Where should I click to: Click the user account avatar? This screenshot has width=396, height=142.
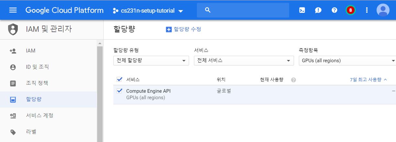click(383, 10)
